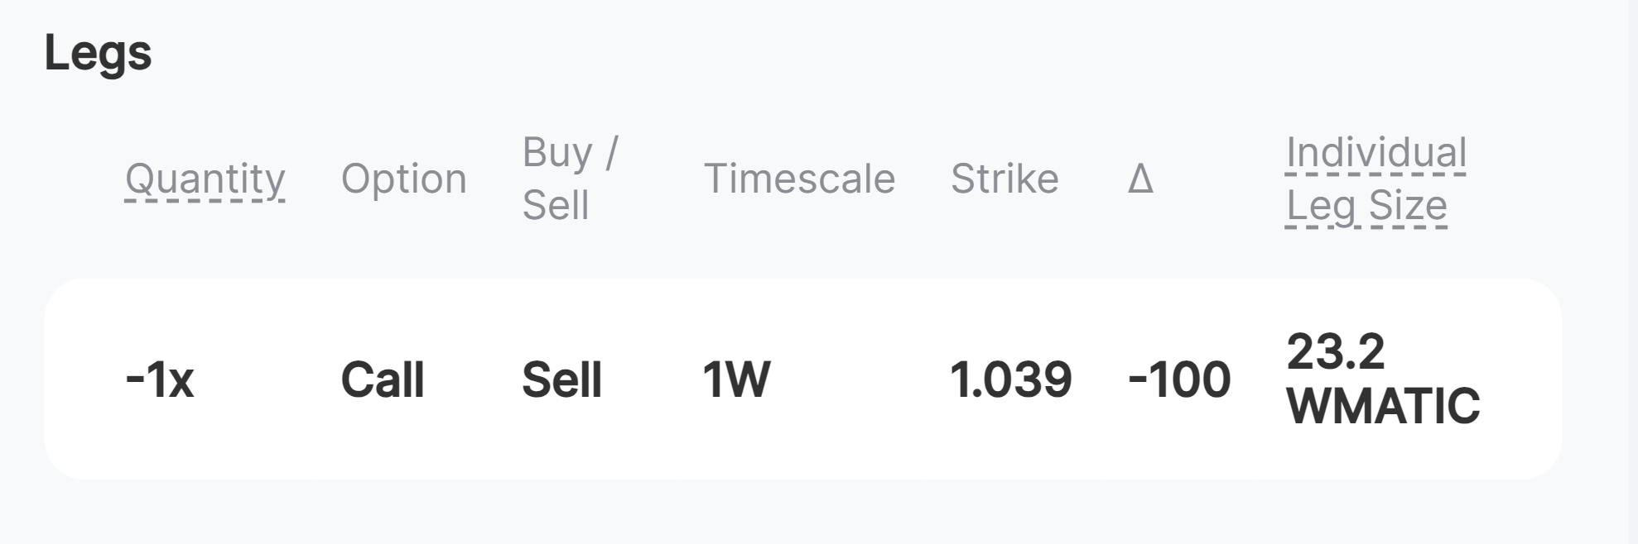Select the Call option type value

point(382,379)
